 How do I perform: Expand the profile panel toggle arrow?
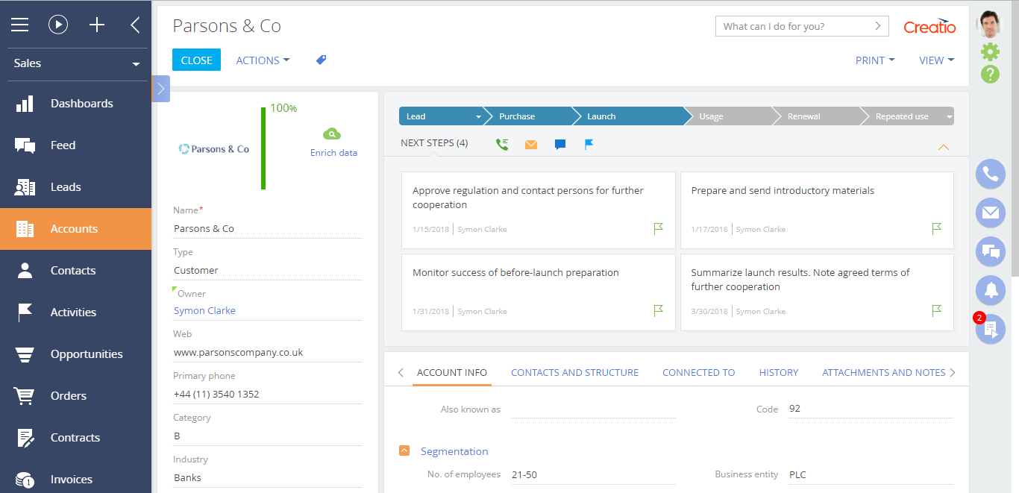click(x=161, y=89)
